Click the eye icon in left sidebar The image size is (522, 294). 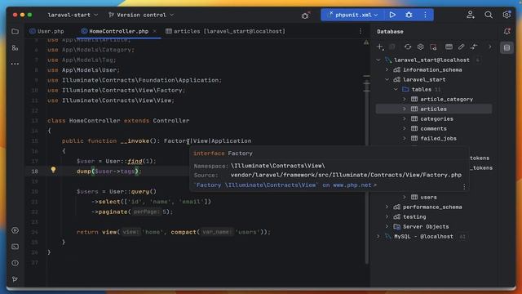(x=15, y=230)
